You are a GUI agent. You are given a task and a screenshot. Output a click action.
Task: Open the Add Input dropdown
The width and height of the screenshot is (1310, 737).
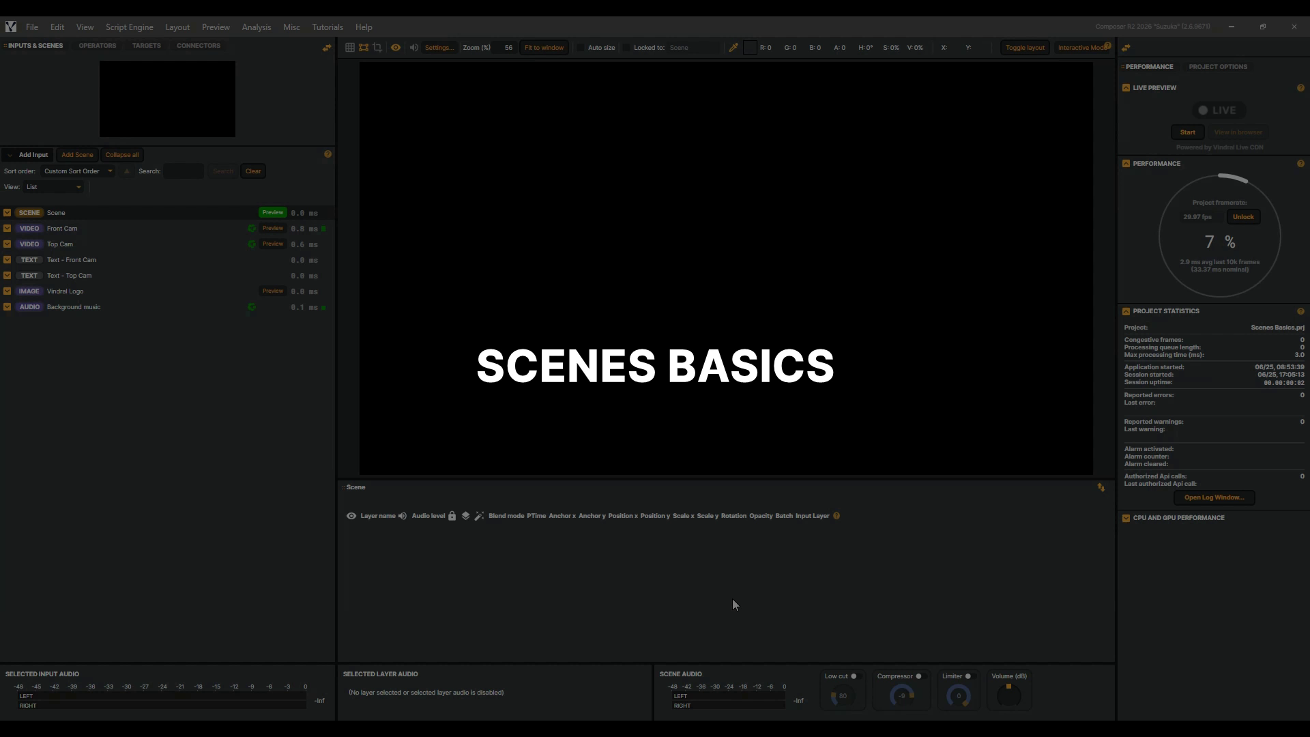tap(27, 155)
